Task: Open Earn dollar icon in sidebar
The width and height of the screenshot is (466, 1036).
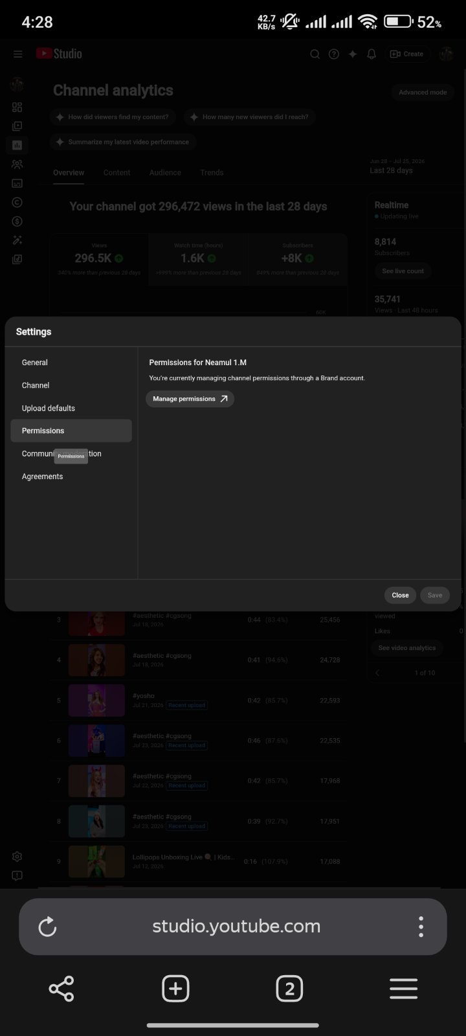Action: coord(17,221)
